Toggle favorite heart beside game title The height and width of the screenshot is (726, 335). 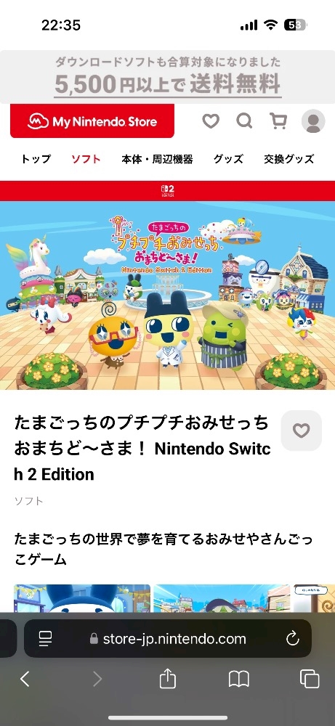(301, 431)
